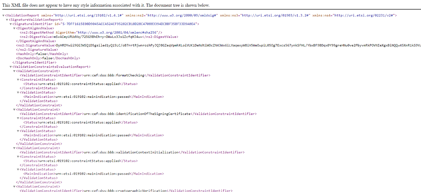Viewport: 421px width, 192px height.
Task: Collapse ValidationConstraint containing cryptographicVerification
Action: (14, 187)
